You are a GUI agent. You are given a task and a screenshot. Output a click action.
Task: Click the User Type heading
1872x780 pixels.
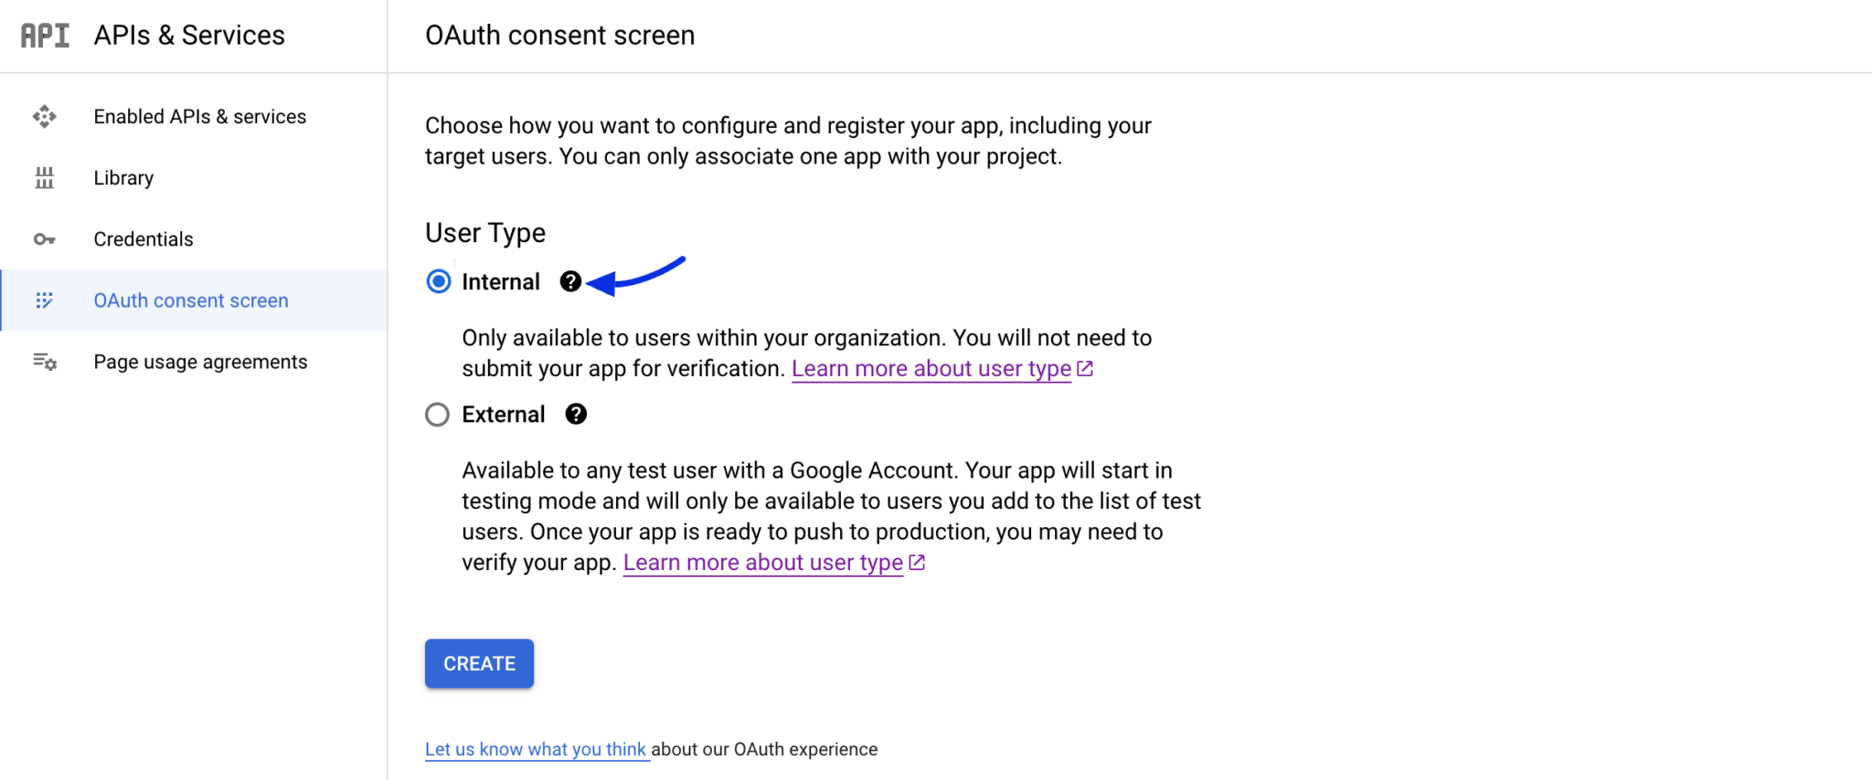tap(485, 233)
